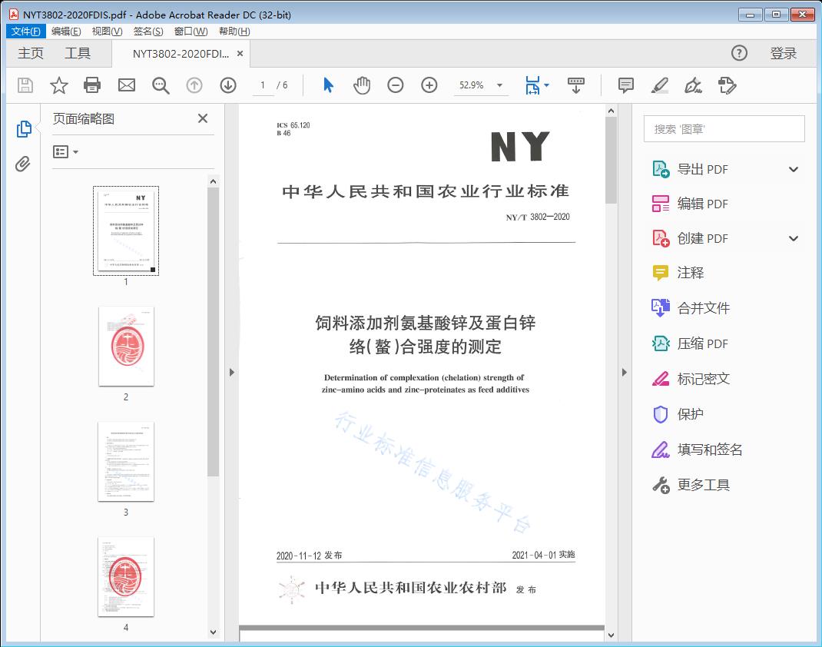
Task: Print the current PDF
Action: click(x=92, y=85)
